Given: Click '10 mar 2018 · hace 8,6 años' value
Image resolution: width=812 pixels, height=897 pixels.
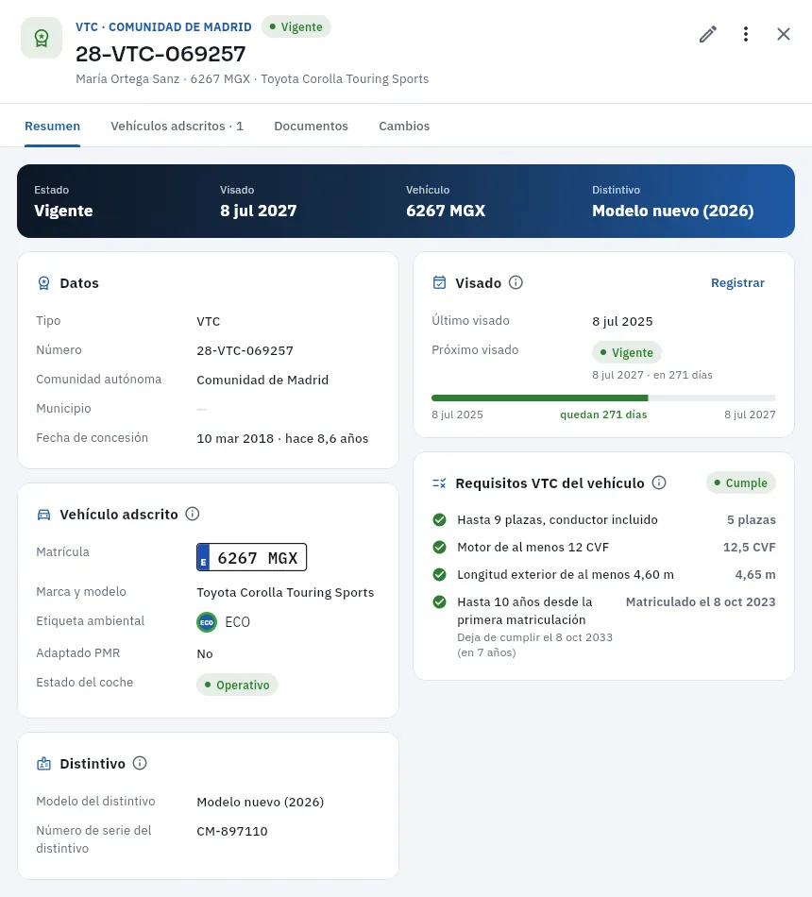Looking at the screenshot, I should [282, 439].
